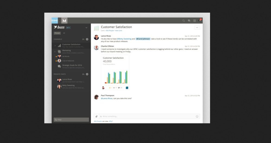Sort channels using the sort icon

pos(83,39)
